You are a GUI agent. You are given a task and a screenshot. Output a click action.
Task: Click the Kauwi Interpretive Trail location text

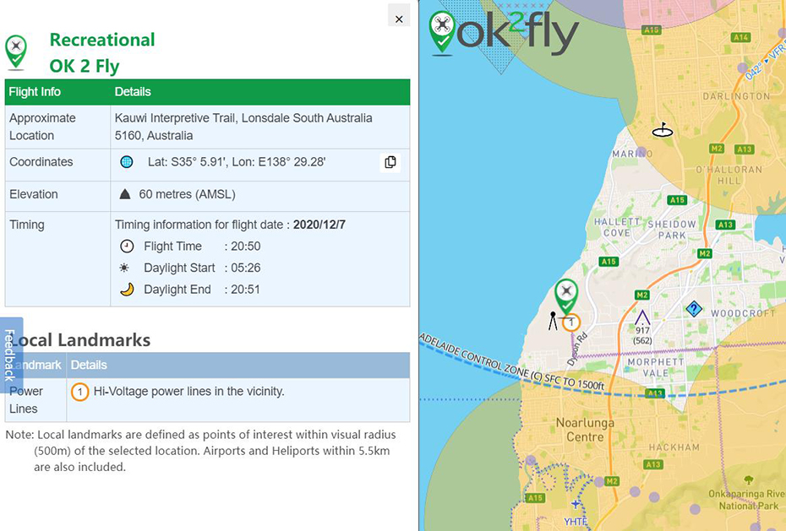tap(243, 127)
